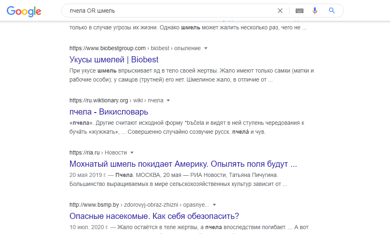Click snippet date '10 июл. 2020 г.'
The width and height of the screenshot is (390, 234).
click(x=89, y=227)
